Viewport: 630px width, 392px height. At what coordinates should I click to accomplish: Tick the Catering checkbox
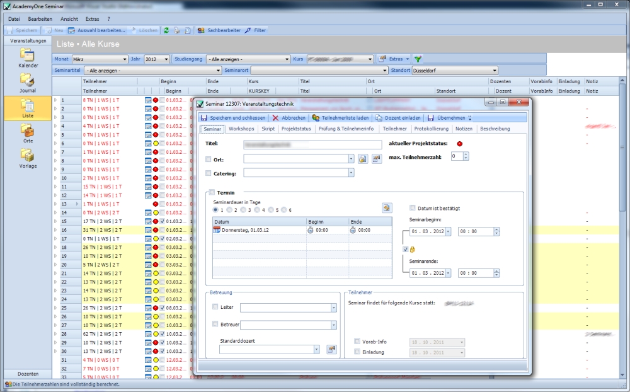[209, 173]
